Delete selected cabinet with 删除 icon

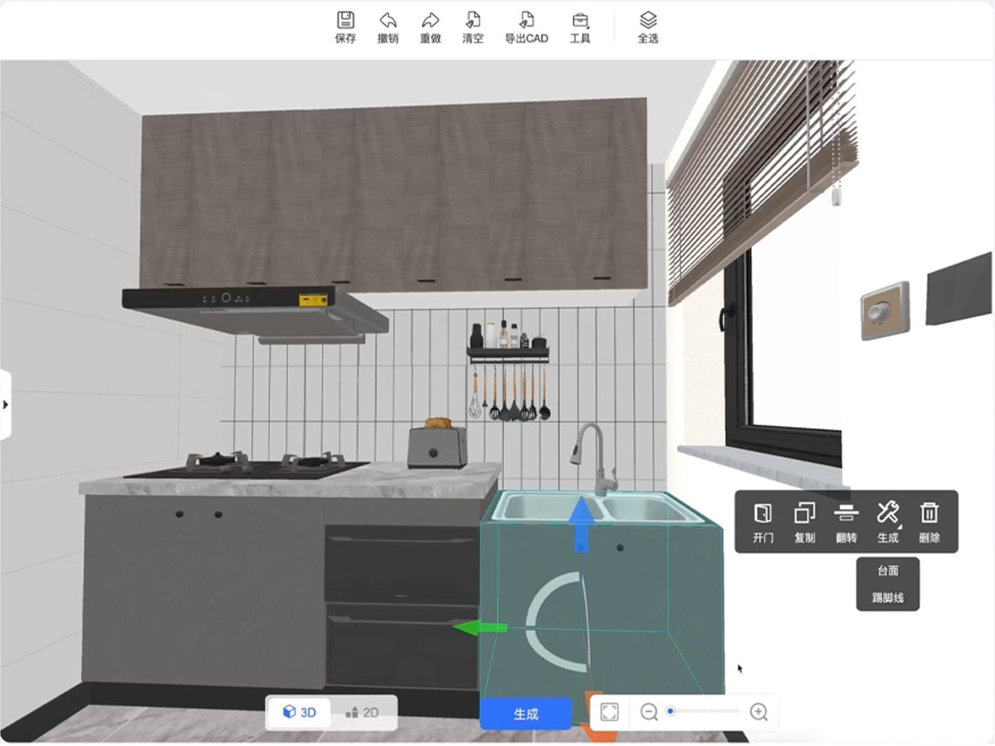click(929, 521)
